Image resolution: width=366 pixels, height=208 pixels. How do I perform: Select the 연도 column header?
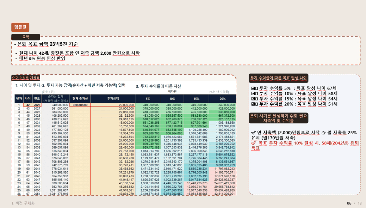point(37,99)
